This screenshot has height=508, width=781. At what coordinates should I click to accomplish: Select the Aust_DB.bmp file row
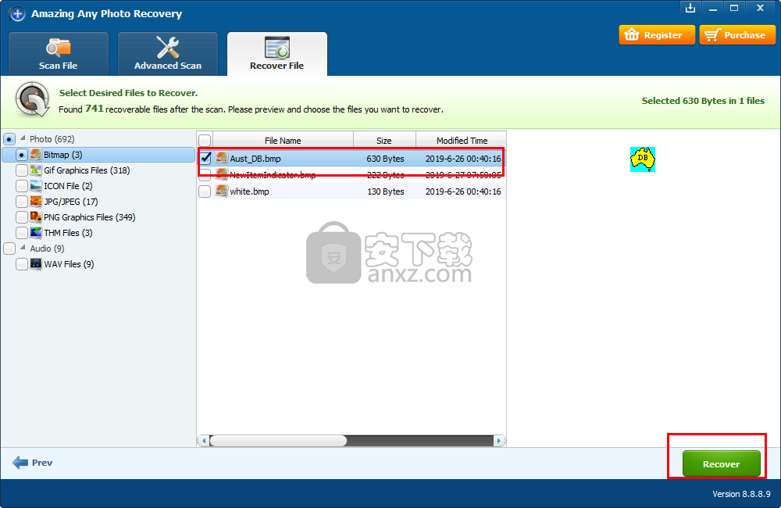pos(351,159)
